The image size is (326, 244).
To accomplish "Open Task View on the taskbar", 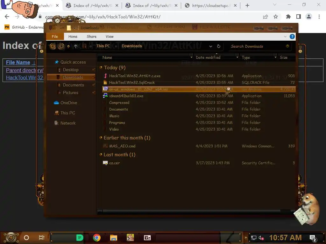I will coord(42,238).
